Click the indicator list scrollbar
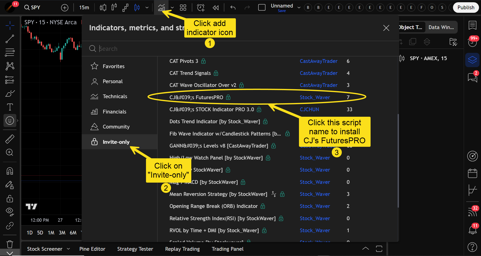The height and width of the screenshot is (256, 481). click(x=398, y=160)
